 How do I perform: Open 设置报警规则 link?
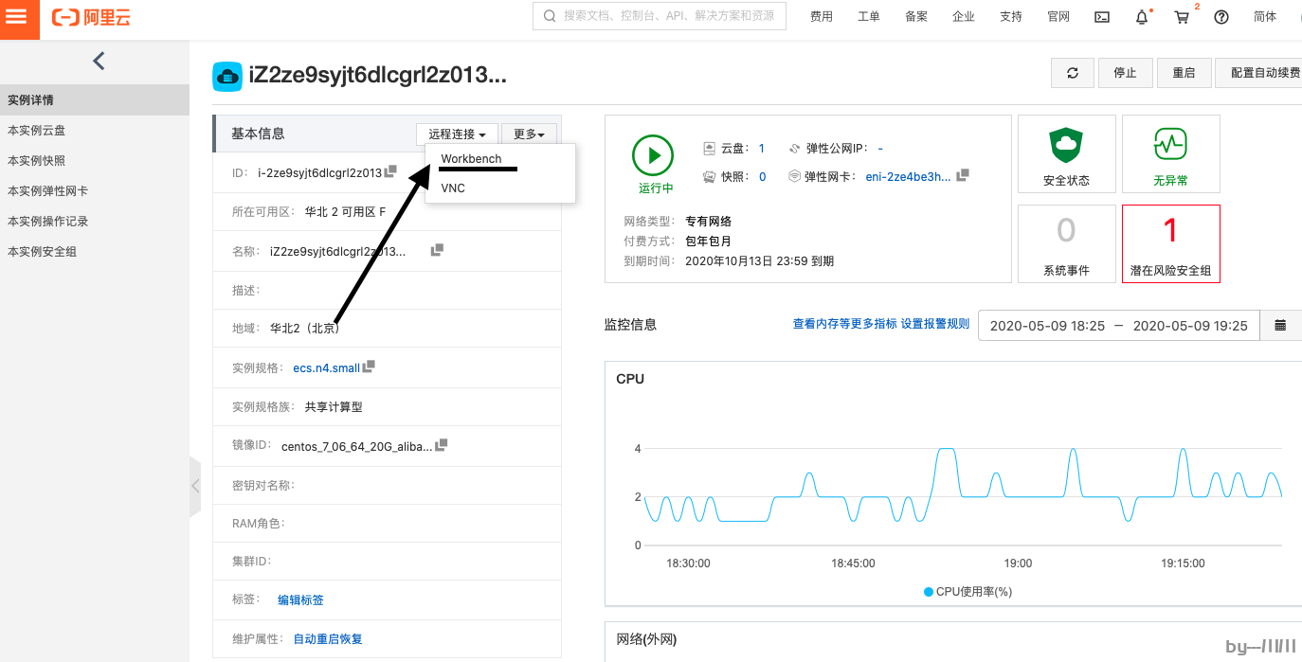pyautogui.click(x=935, y=324)
